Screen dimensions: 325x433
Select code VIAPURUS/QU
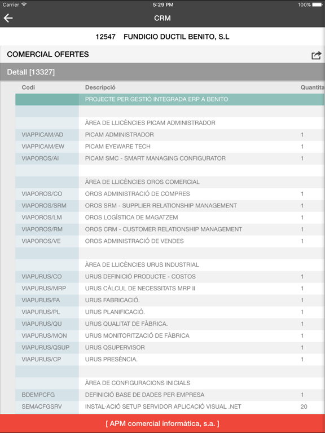point(42,324)
